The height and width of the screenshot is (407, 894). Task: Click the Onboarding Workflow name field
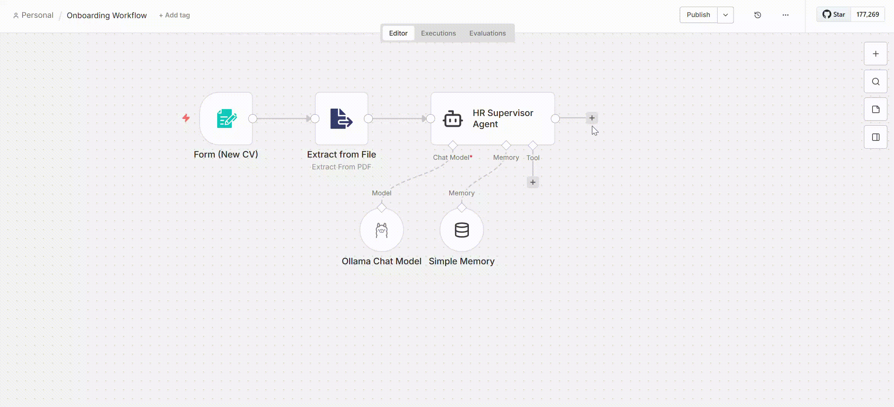point(107,15)
